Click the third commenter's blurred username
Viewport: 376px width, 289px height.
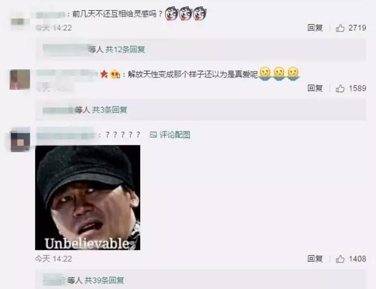pos(67,135)
